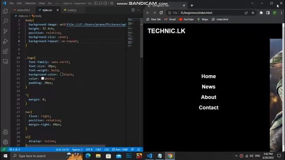Open the File menu in VS Code
This screenshot has width=285, height=160.
(x=12, y=3)
